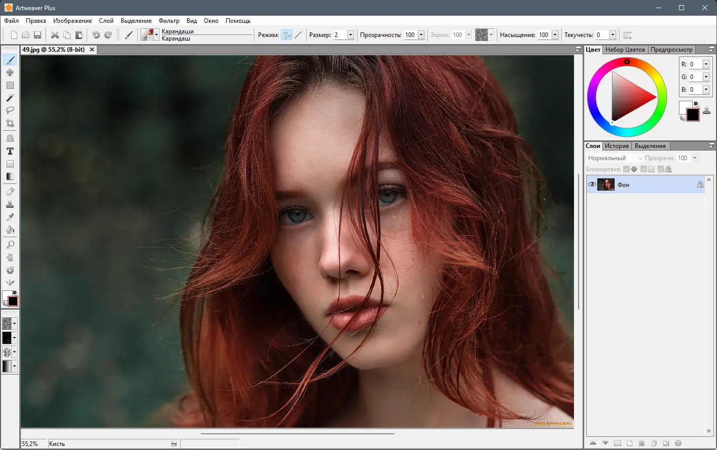The image size is (717, 450).
Task: Open the Фильтр menu
Action: (169, 21)
